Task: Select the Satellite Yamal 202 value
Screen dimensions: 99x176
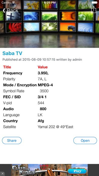Action: click(x=55, y=127)
